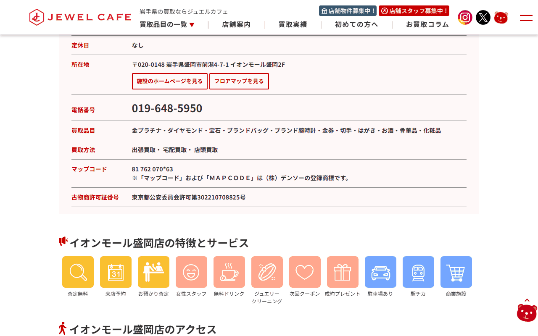Viewport: 538px width, 336px height.
Task: Click the お預かり査定 counter icon
Action: 153,272
